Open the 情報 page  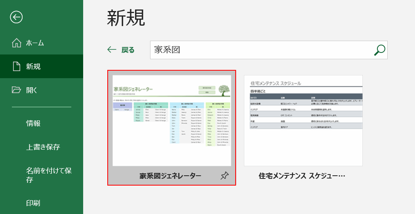[33, 123]
